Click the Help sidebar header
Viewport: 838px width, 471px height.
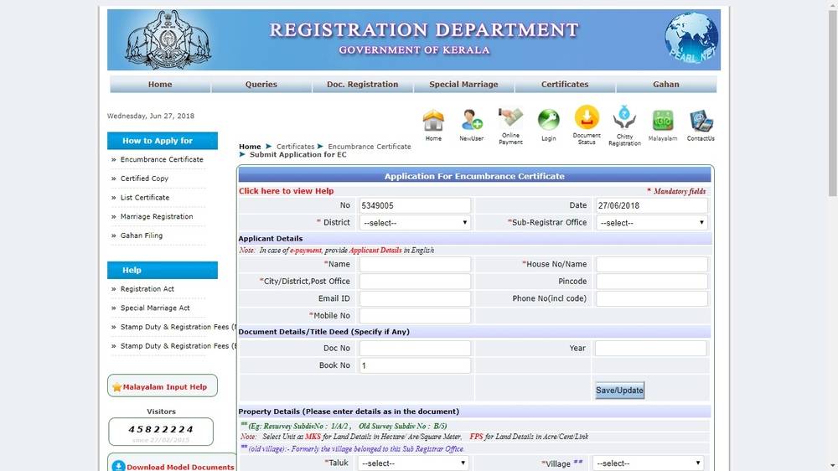point(163,270)
